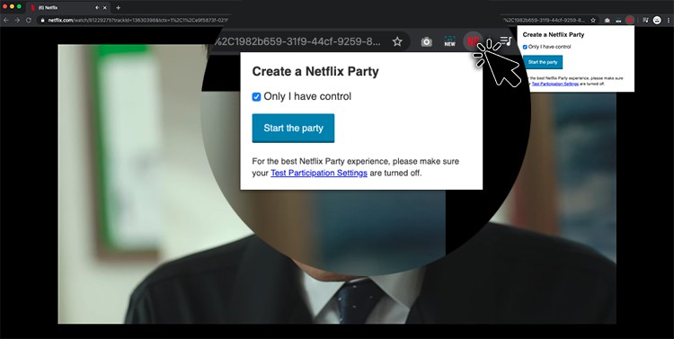The image size is (674, 339).
Task: Click unmagnified NEW extension icon in toolbar
Action: click(618, 20)
